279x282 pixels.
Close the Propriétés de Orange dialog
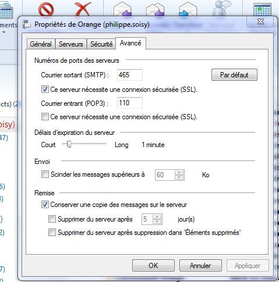click(x=260, y=22)
